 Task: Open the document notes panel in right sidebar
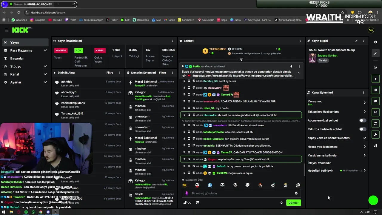[375, 90]
